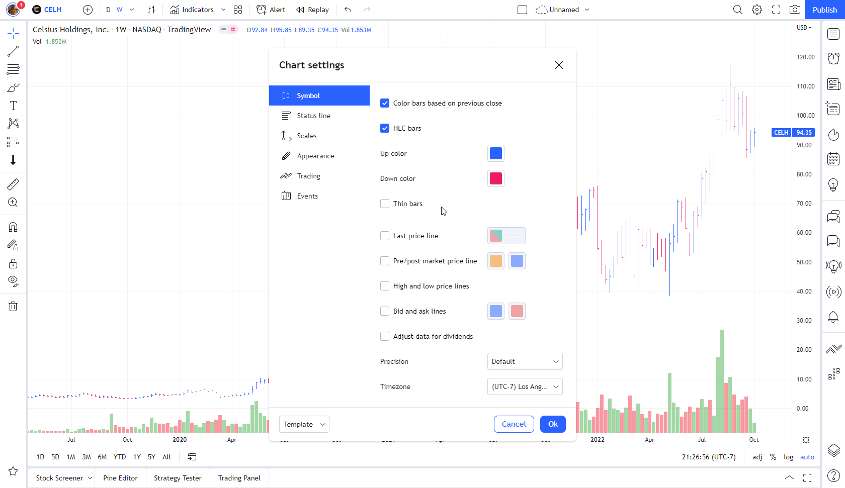Select the ruler measure tool
Viewport: 845px width, 488px height.
pyautogui.click(x=13, y=184)
